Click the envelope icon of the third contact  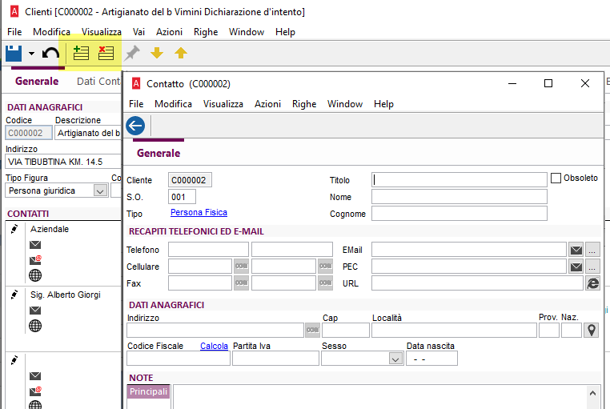(35, 376)
